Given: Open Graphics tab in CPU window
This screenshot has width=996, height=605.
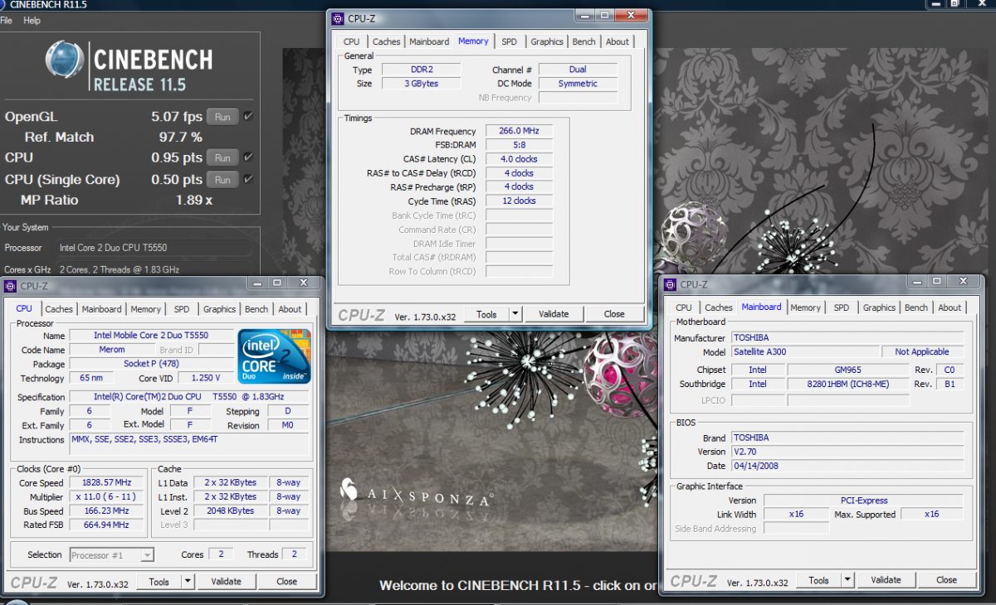Looking at the screenshot, I should click(x=219, y=309).
